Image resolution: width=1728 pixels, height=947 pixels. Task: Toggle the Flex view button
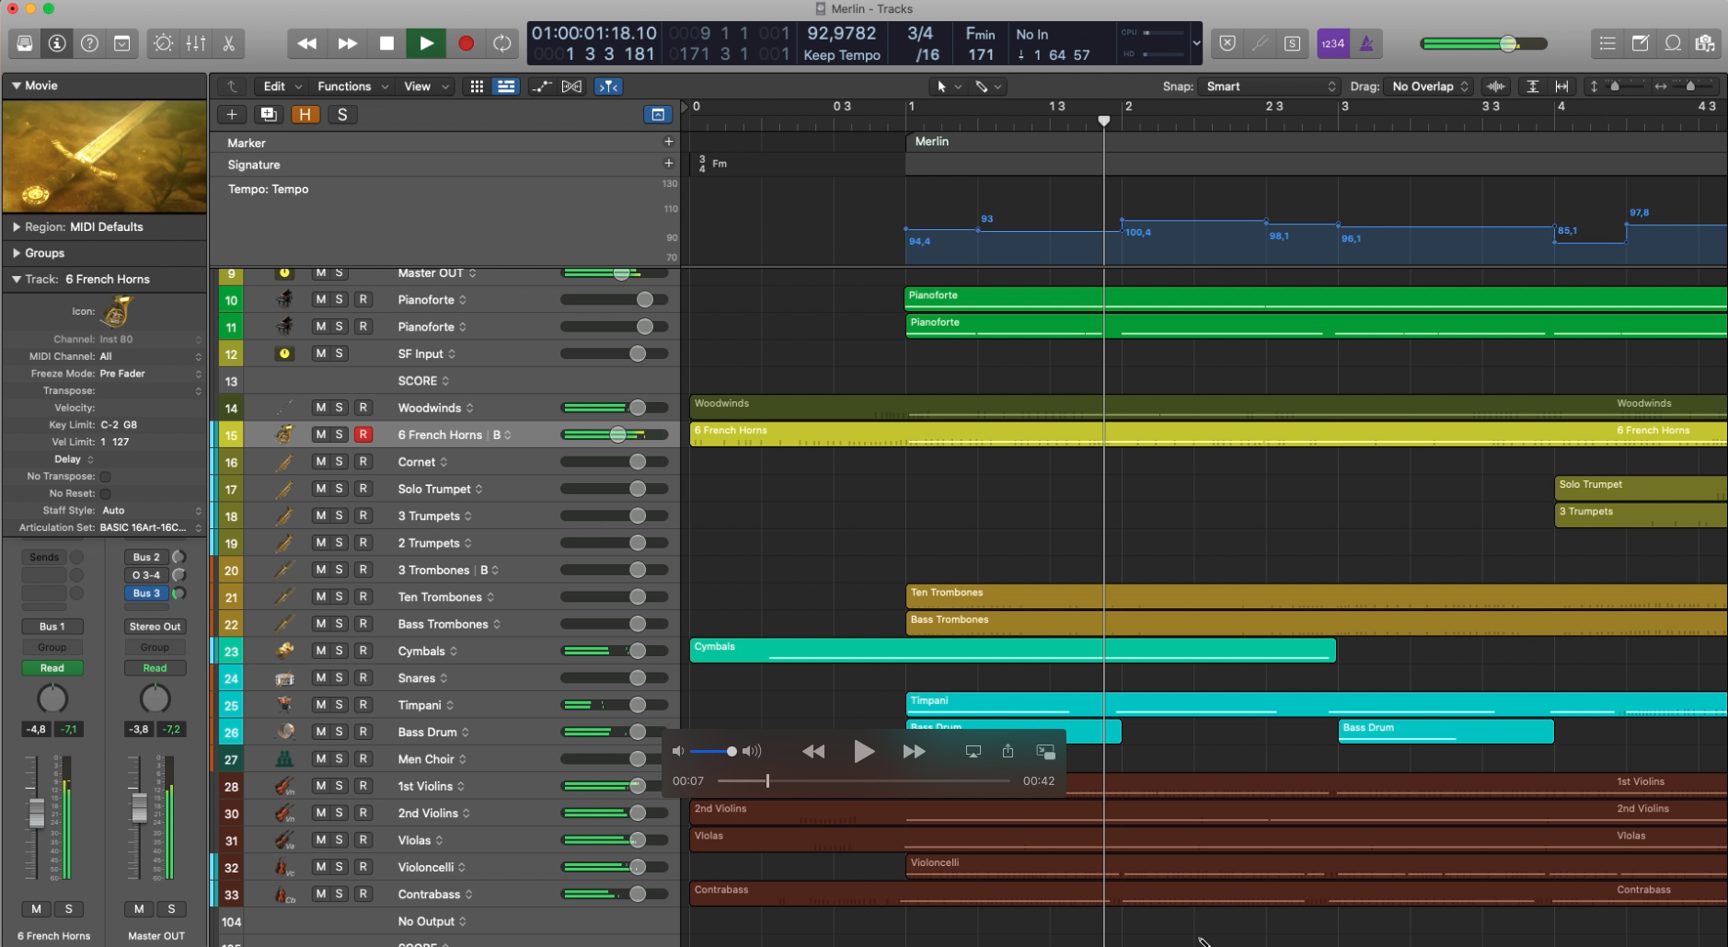click(x=571, y=87)
